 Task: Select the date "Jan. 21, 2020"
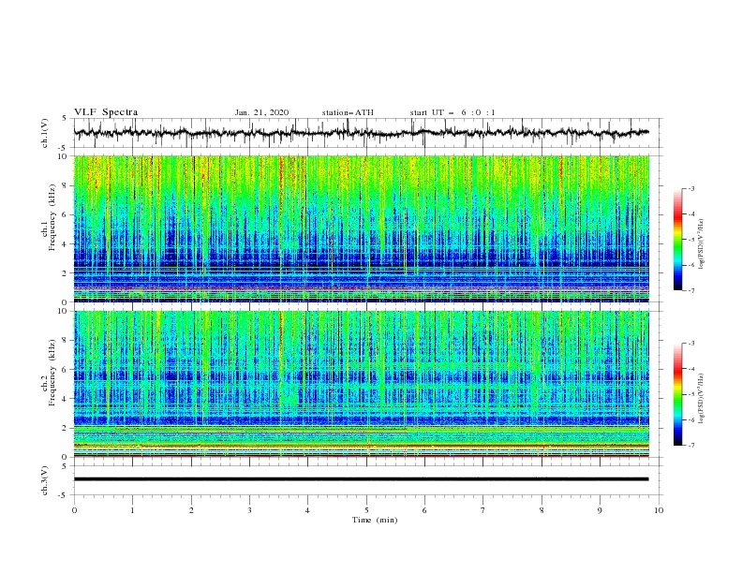261,112
